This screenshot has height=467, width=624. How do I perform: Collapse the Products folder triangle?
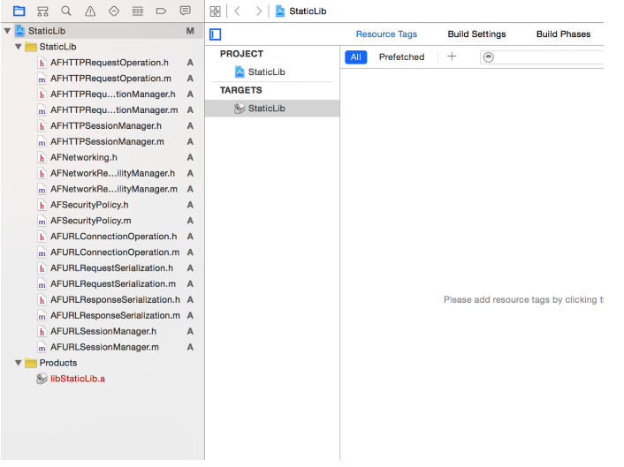coord(19,363)
